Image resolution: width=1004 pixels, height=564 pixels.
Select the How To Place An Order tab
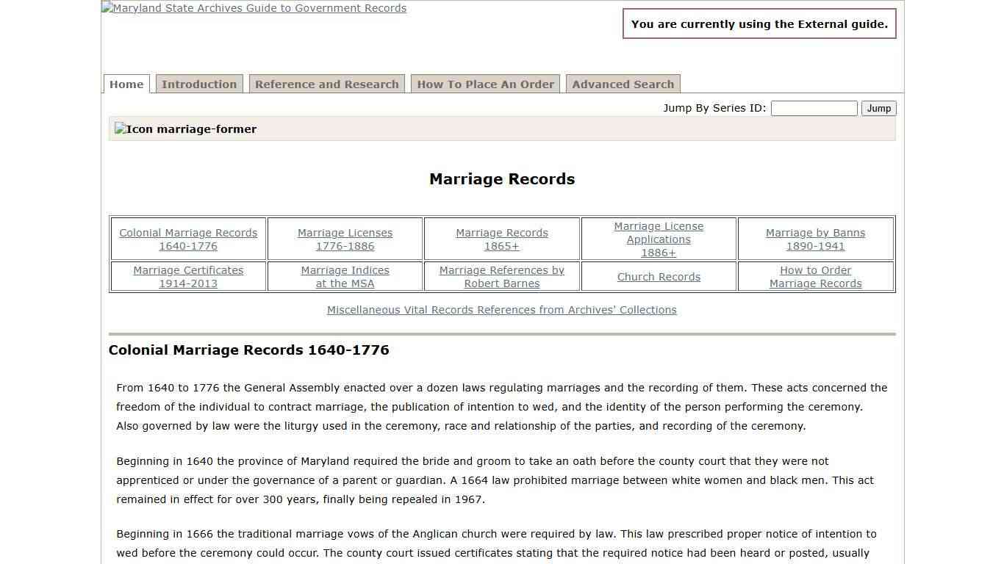pos(485,84)
